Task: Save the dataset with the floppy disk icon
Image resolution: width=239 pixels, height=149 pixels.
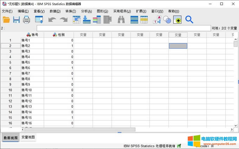Action: pos(16,20)
